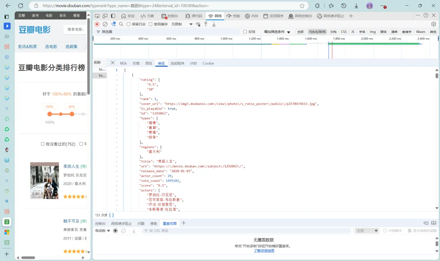
Task: Start coverage recording in the drawer
Action: (115, 230)
